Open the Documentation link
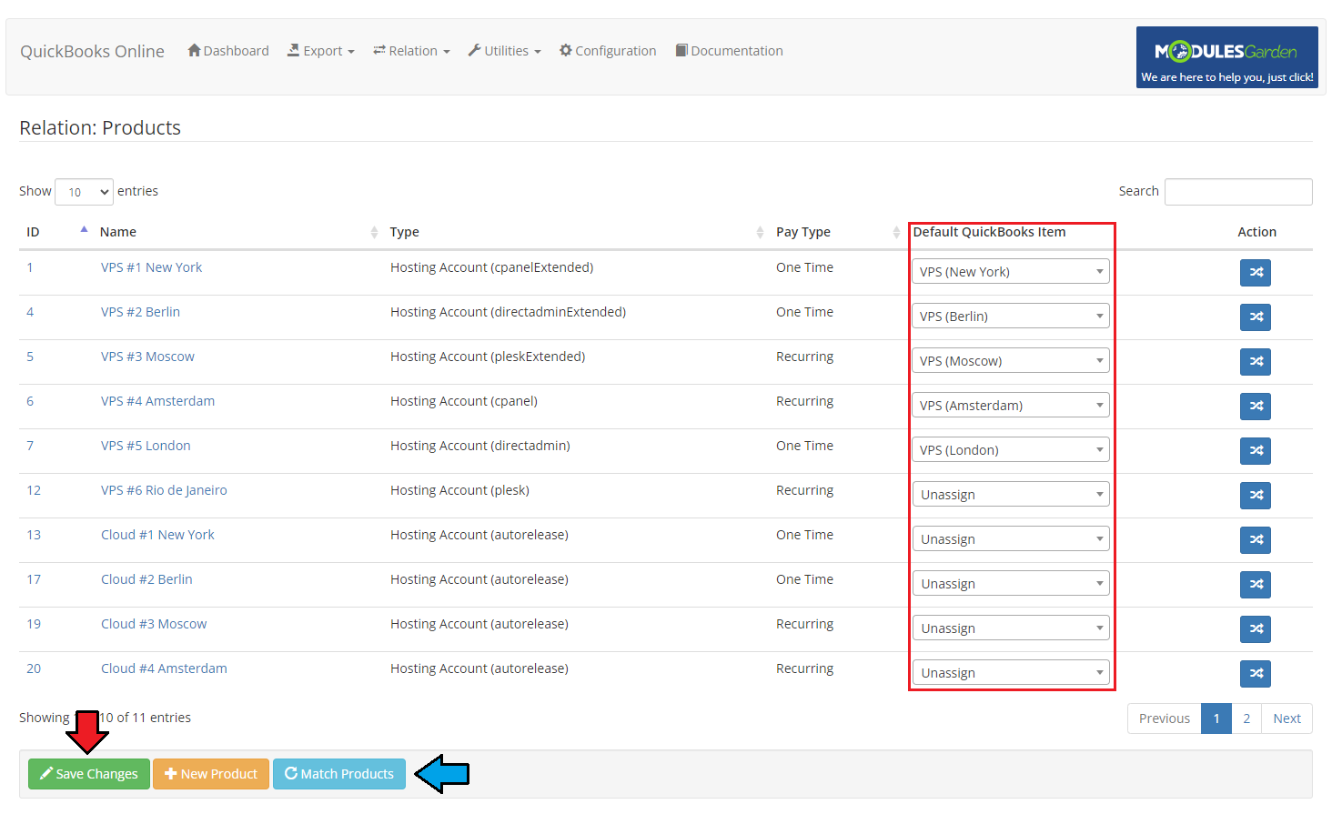Screen dimensions: 1332x814 (x=730, y=51)
